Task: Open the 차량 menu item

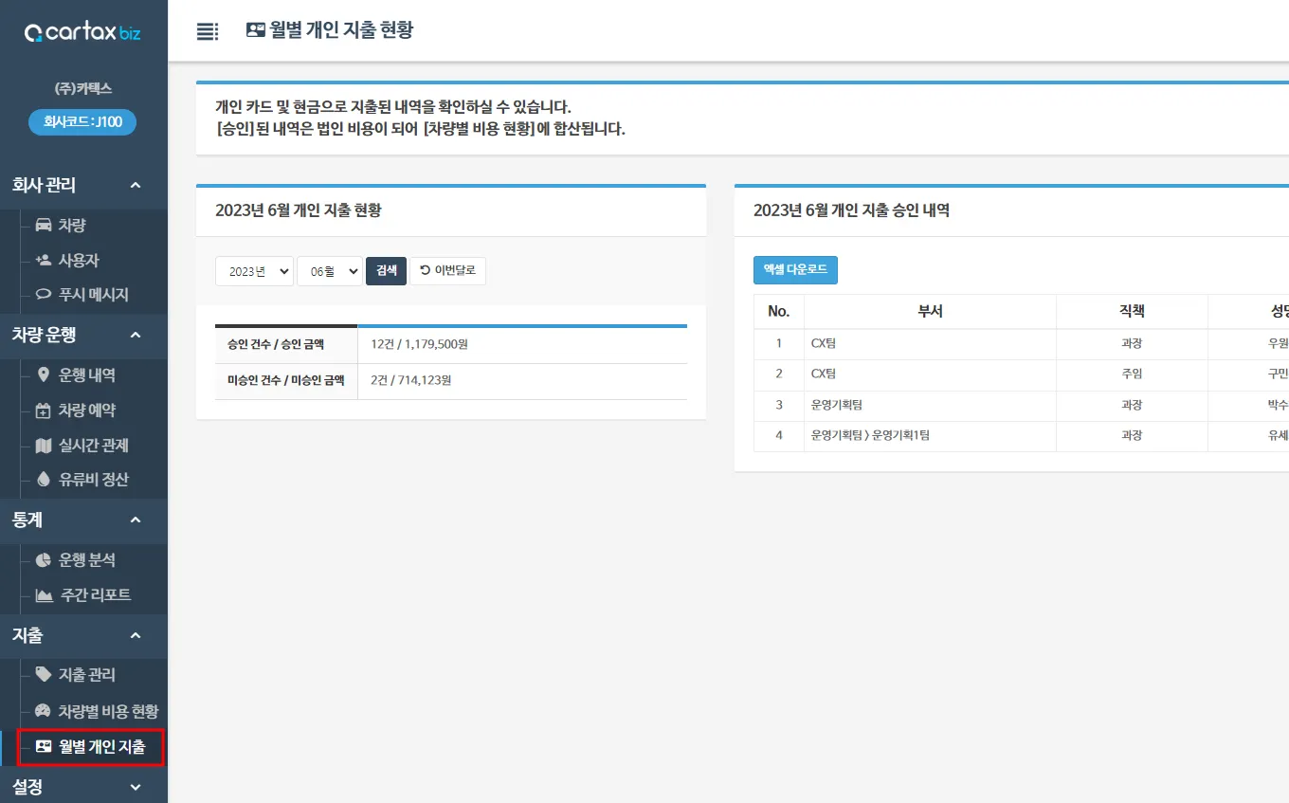Action: (72, 225)
